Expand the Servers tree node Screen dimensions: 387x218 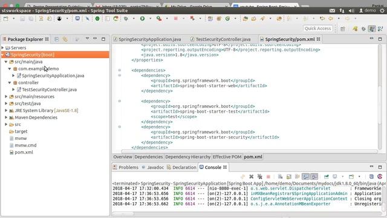pyautogui.click(x=2, y=48)
